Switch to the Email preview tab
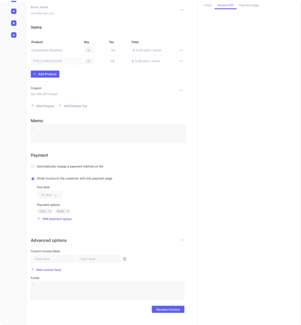 (208, 5)
